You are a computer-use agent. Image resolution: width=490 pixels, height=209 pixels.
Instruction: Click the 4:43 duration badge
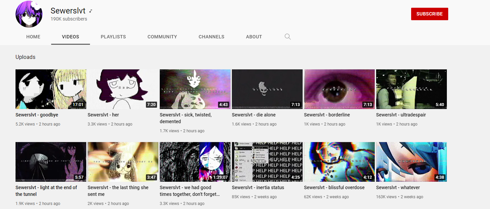point(223,105)
